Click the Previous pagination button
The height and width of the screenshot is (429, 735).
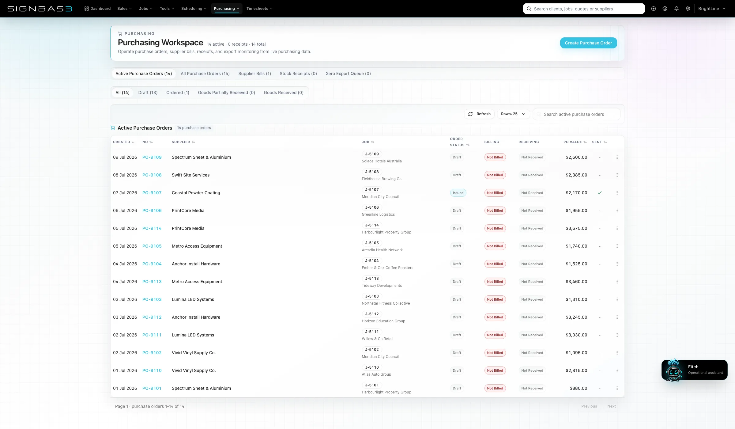589,406
